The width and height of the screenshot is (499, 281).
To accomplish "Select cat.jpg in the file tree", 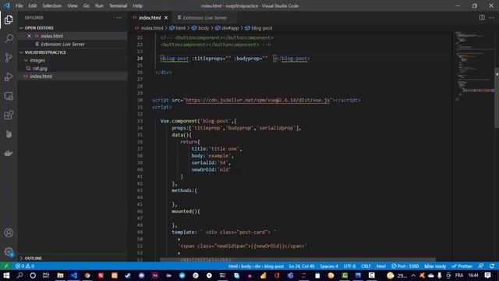I will 40,68.
